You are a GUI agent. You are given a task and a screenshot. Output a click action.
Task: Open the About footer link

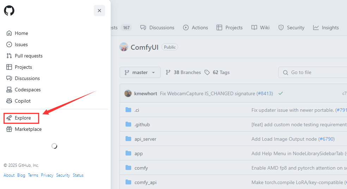(x=9, y=175)
